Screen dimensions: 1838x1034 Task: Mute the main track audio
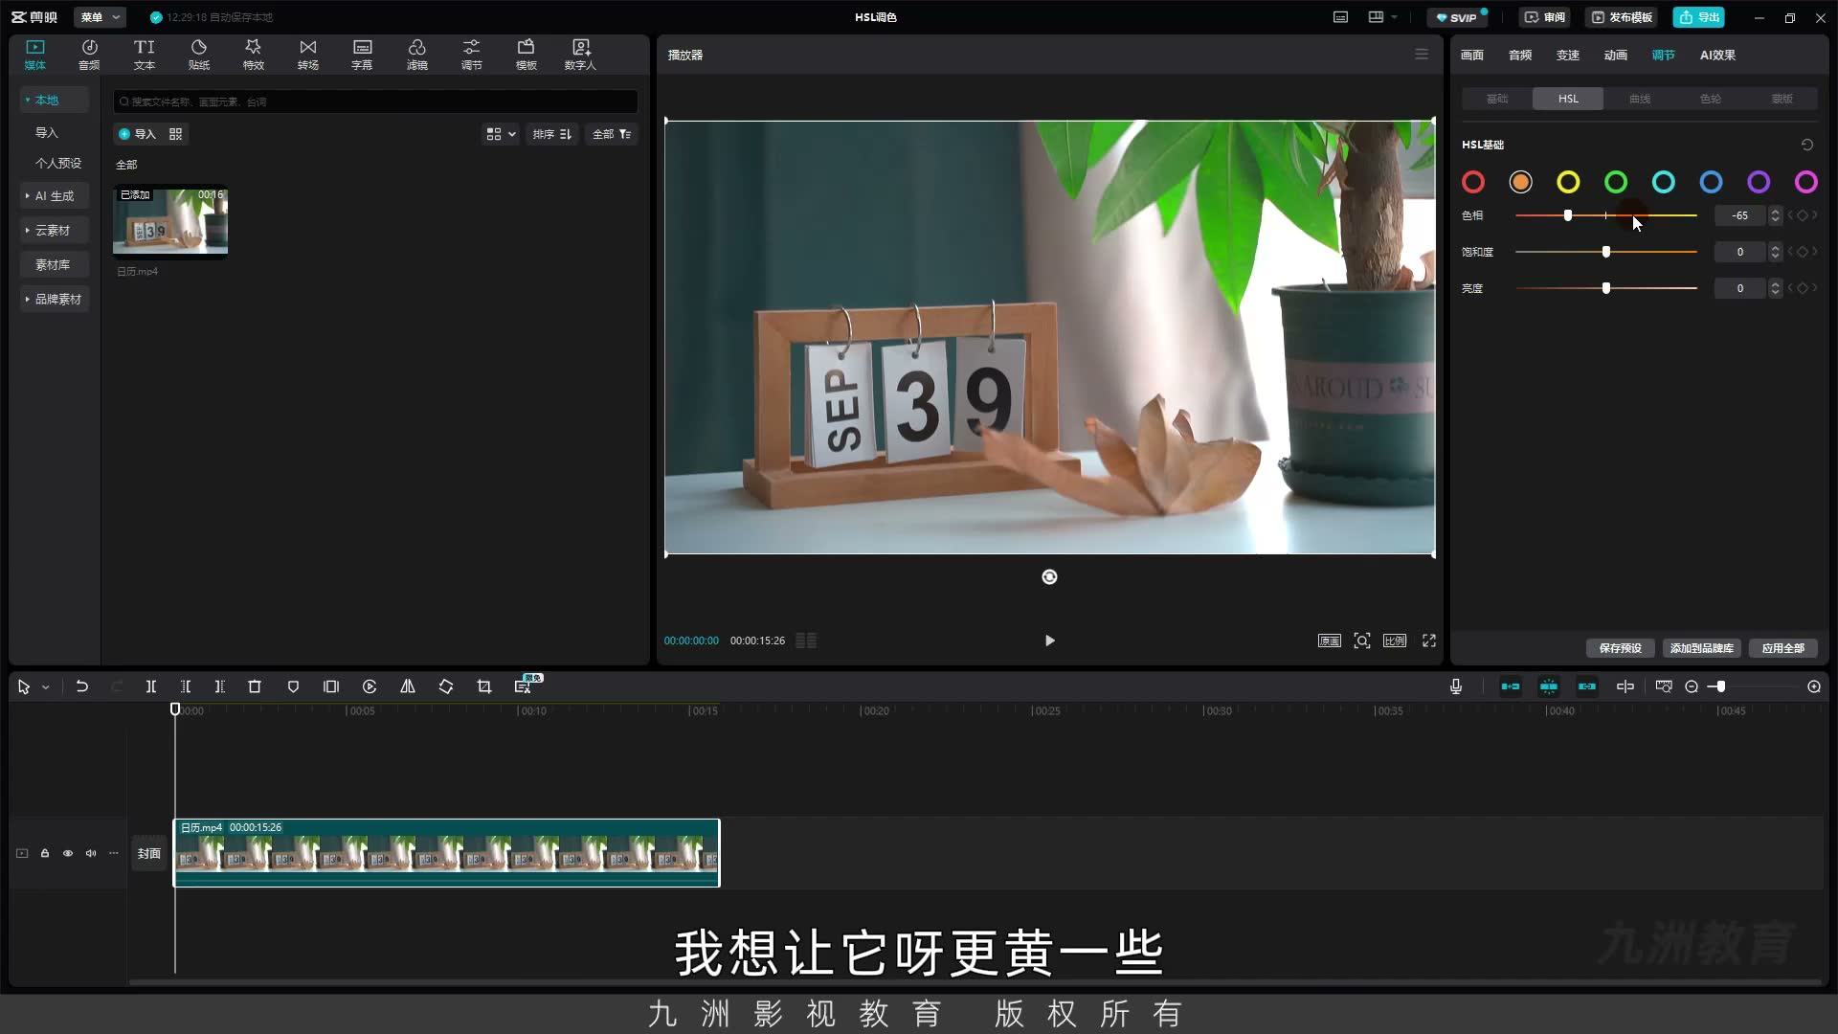tap(91, 853)
